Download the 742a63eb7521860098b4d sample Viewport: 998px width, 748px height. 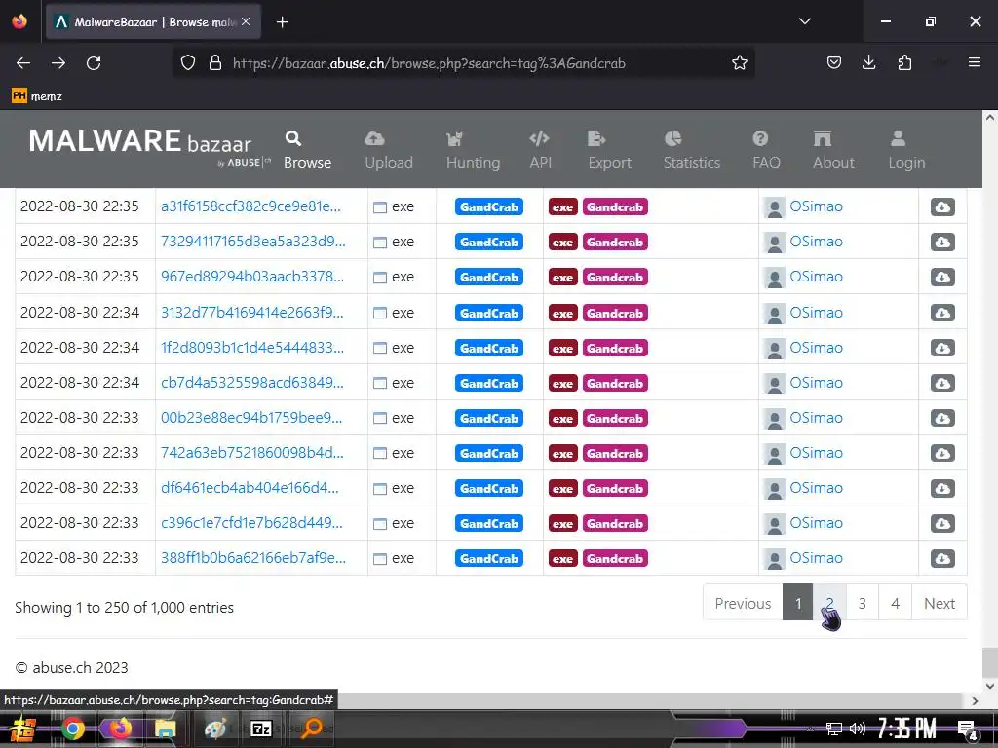tap(942, 453)
